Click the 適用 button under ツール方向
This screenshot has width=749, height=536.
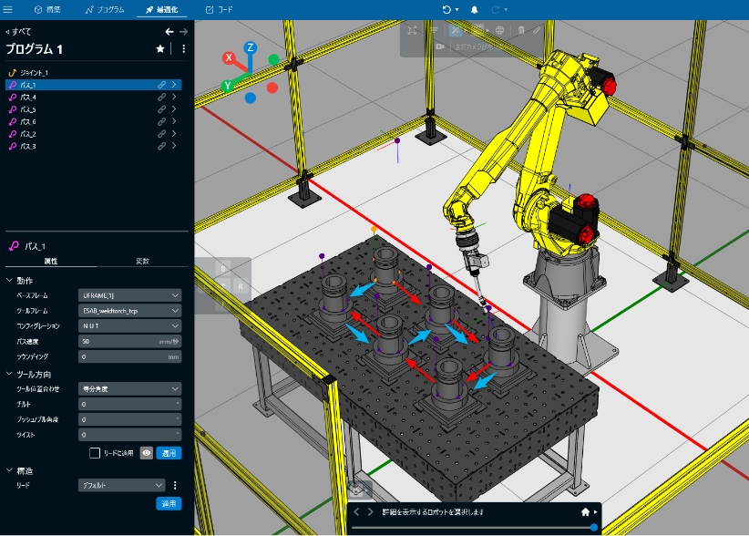[169, 453]
